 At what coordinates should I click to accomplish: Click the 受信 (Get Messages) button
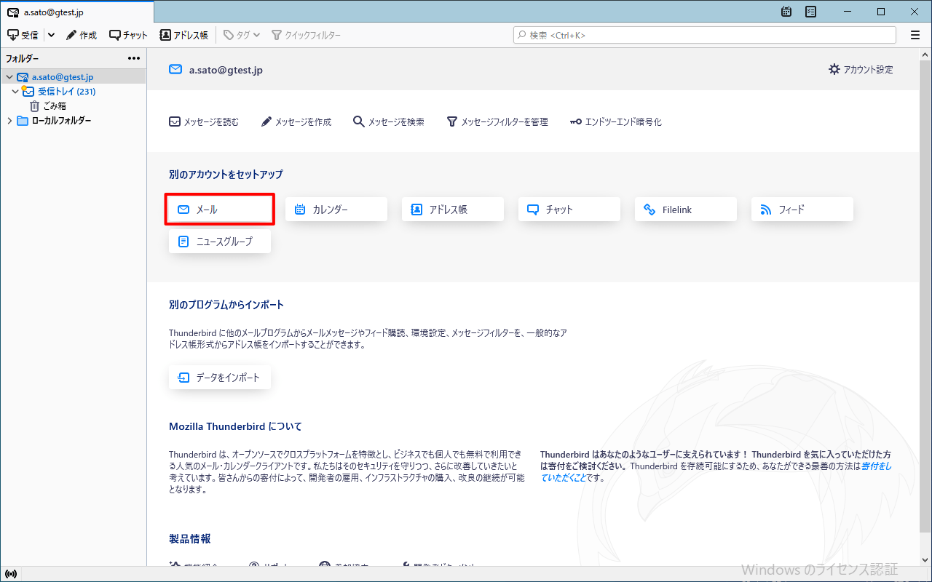(23, 35)
